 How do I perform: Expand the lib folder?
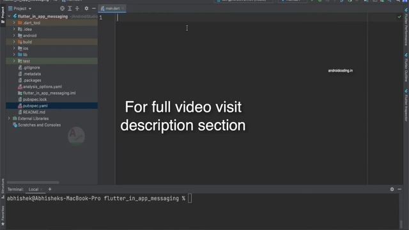[x=14, y=55]
